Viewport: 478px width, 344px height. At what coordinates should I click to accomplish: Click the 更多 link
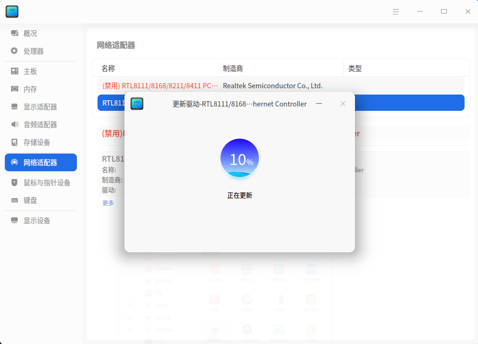[108, 203]
